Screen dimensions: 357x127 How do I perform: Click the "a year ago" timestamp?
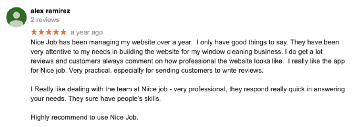click(x=87, y=32)
